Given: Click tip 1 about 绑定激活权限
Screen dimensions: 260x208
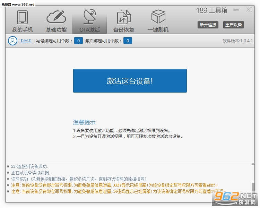Looking at the screenshot, I should (122, 131).
